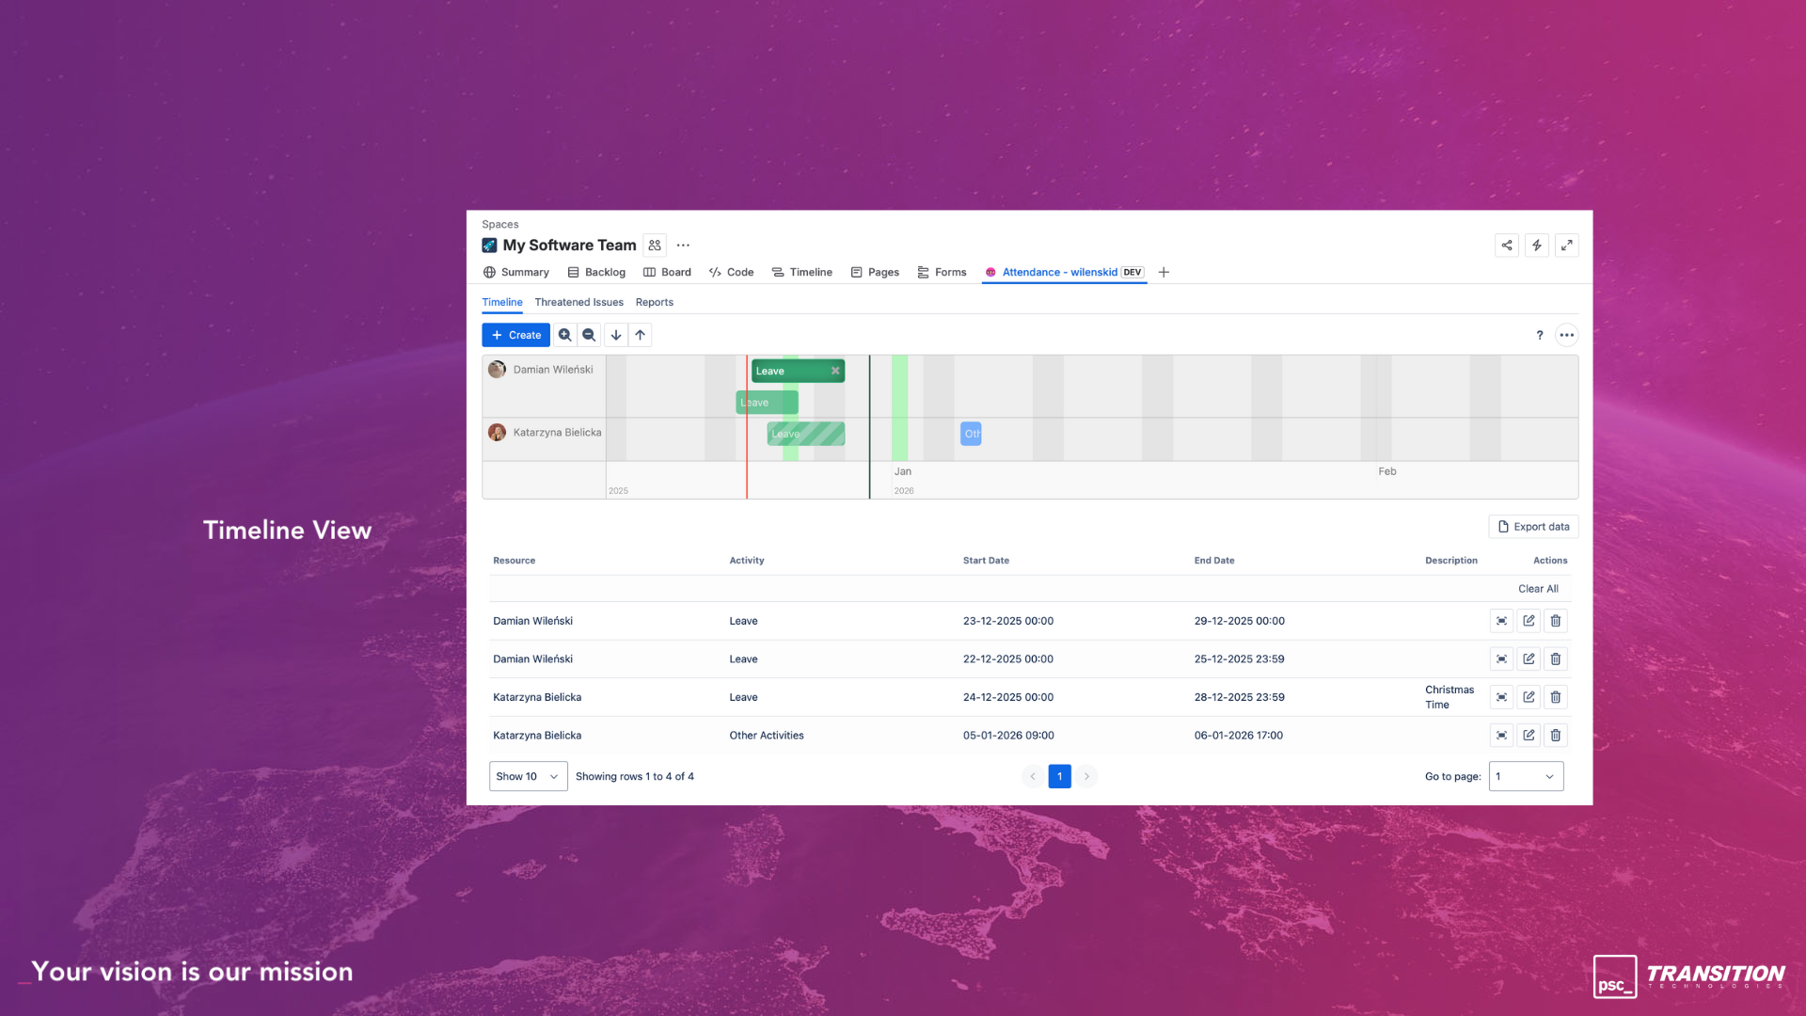The height and width of the screenshot is (1016, 1806).
Task: Click the Export data button
Action: tap(1533, 527)
